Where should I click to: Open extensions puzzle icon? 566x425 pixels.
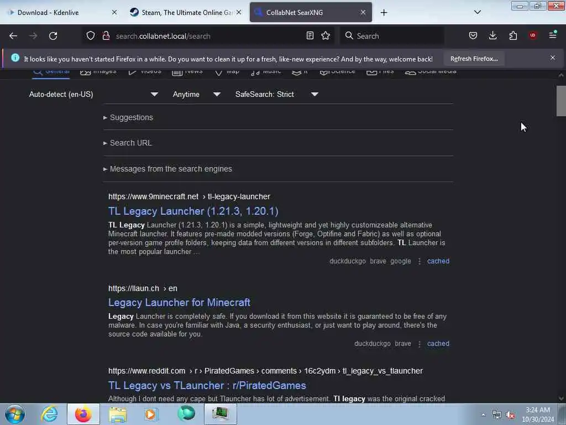[x=513, y=35]
